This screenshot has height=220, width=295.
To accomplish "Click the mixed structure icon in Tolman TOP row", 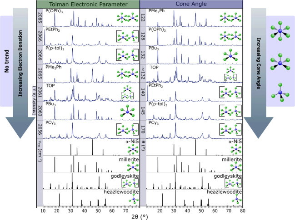I will coord(127,92).
